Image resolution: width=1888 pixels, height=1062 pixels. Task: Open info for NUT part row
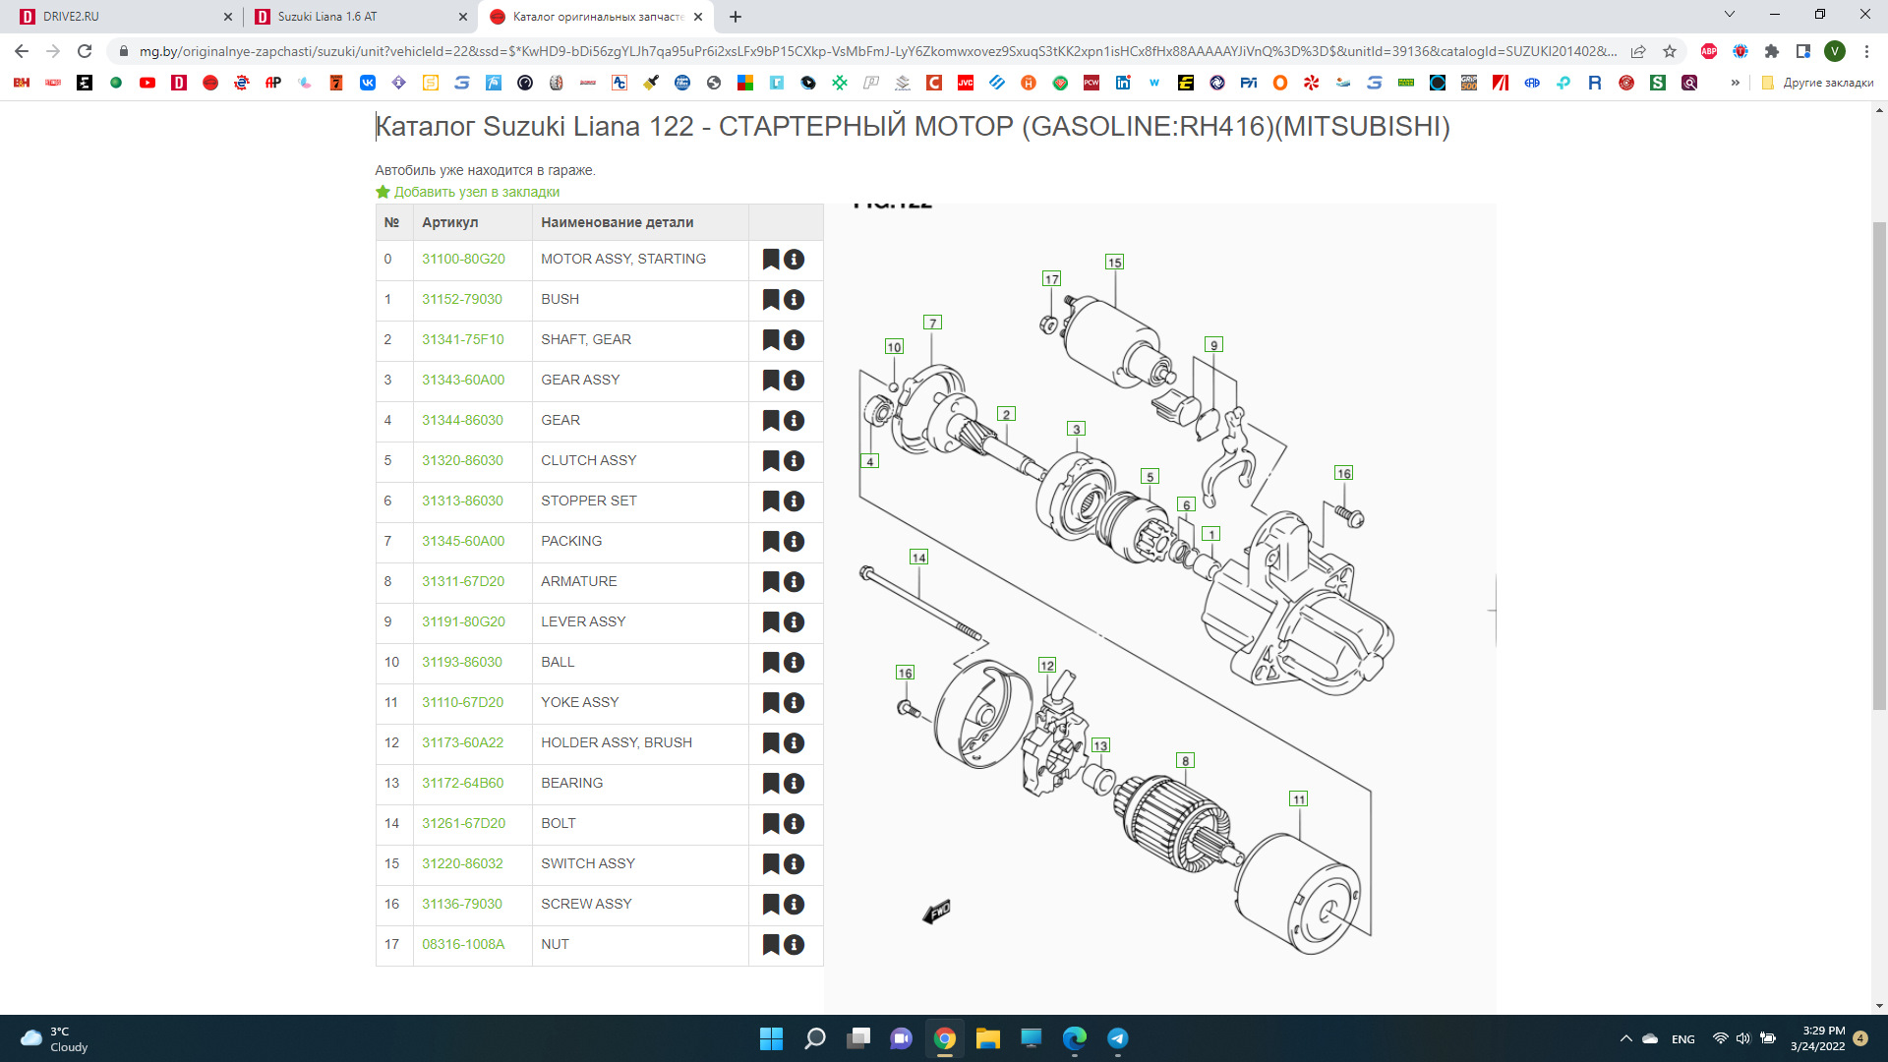795,945
